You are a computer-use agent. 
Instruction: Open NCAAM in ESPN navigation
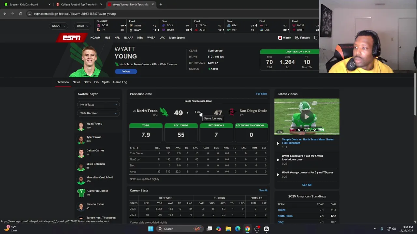click(95, 38)
